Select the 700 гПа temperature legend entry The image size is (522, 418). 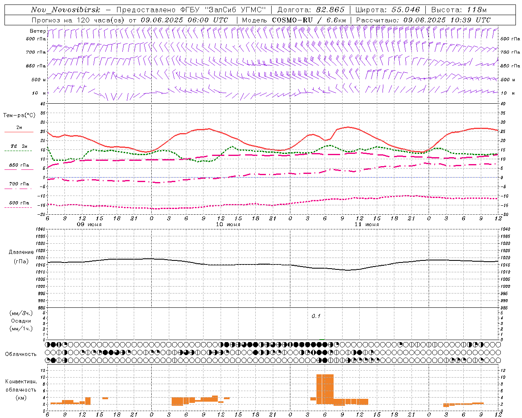[19, 184]
